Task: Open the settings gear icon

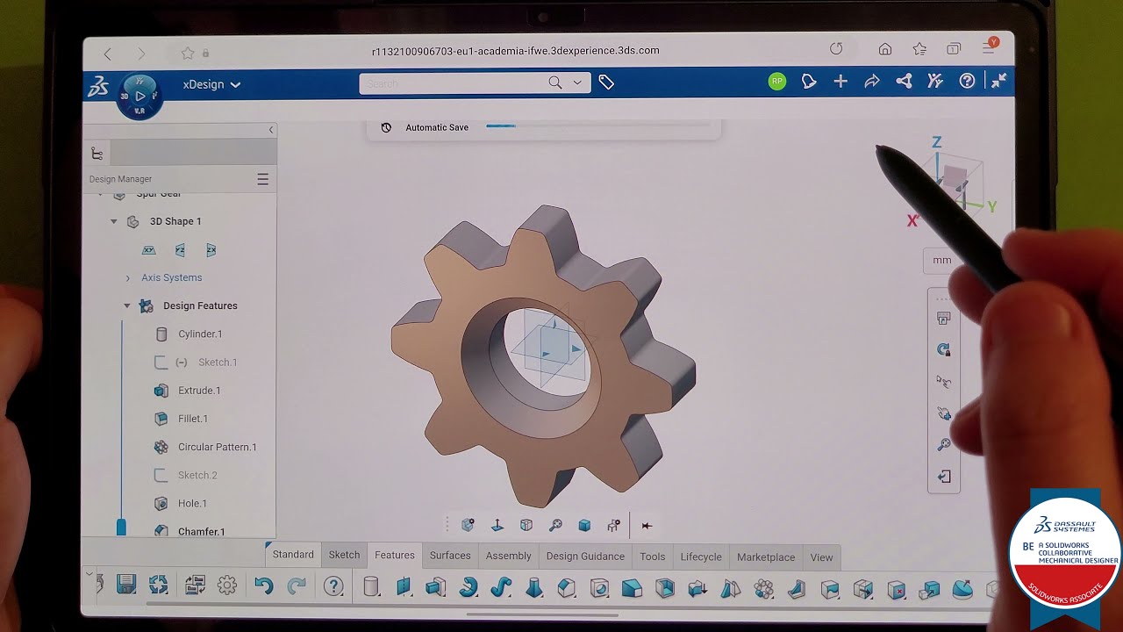Action: 227,585
